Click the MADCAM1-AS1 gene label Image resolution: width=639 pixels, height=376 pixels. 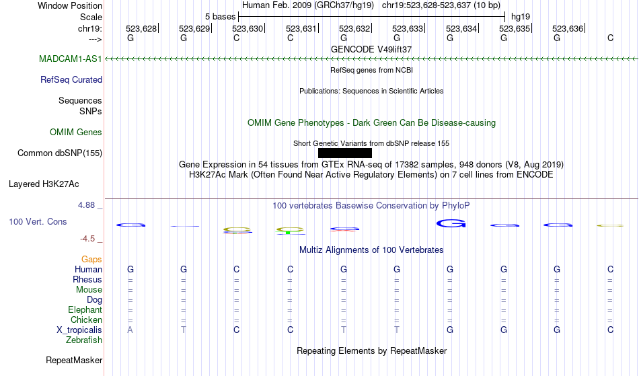[x=71, y=59]
